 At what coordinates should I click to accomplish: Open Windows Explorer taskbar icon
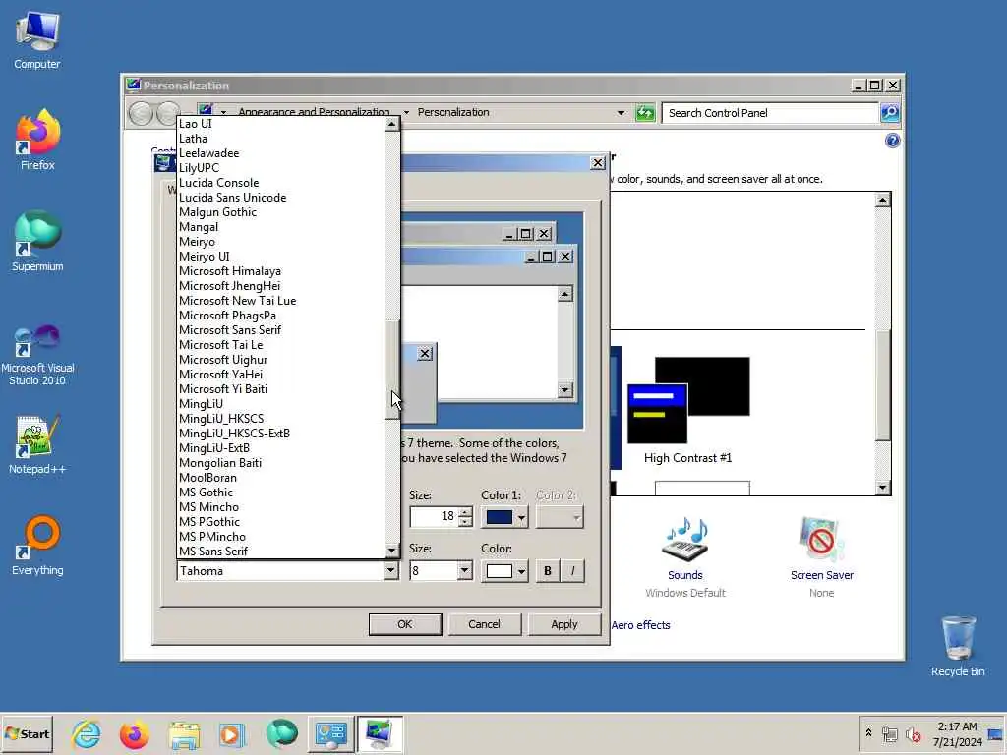pos(184,733)
